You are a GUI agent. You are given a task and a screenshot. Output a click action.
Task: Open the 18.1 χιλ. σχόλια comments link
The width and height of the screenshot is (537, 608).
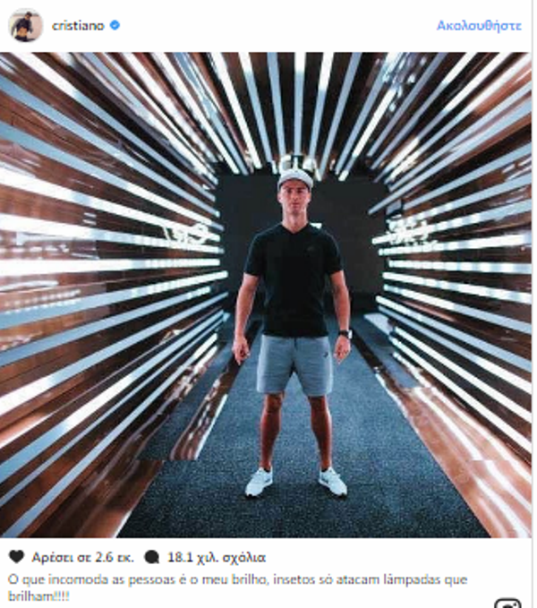tap(217, 558)
